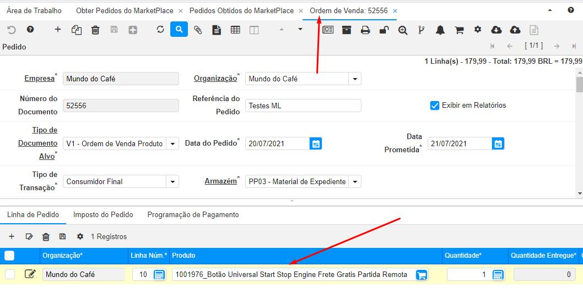Close the Ordem de Venda 52556 tab
This screenshot has width=583, height=288.
395,11
